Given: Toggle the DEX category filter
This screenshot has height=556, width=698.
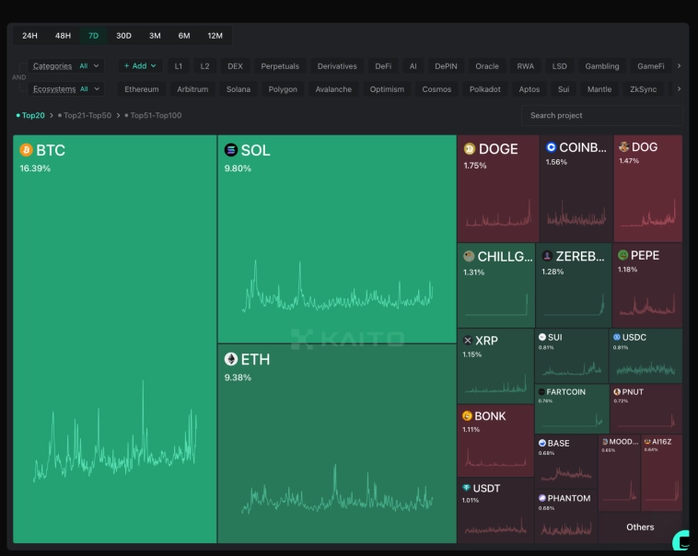Looking at the screenshot, I should [x=235, y=66].
